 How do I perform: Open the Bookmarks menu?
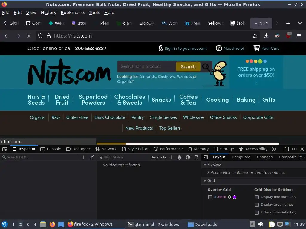[x=73, y=13]
